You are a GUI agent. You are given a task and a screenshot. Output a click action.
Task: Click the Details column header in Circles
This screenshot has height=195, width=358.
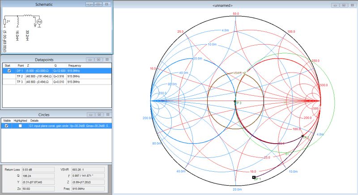click(x=34, y=120)
